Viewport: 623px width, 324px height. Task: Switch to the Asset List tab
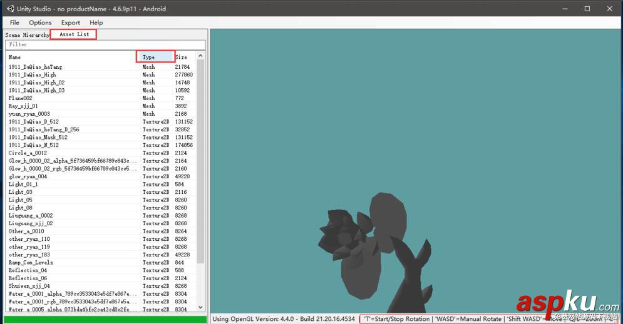click(x=75, y=34)
